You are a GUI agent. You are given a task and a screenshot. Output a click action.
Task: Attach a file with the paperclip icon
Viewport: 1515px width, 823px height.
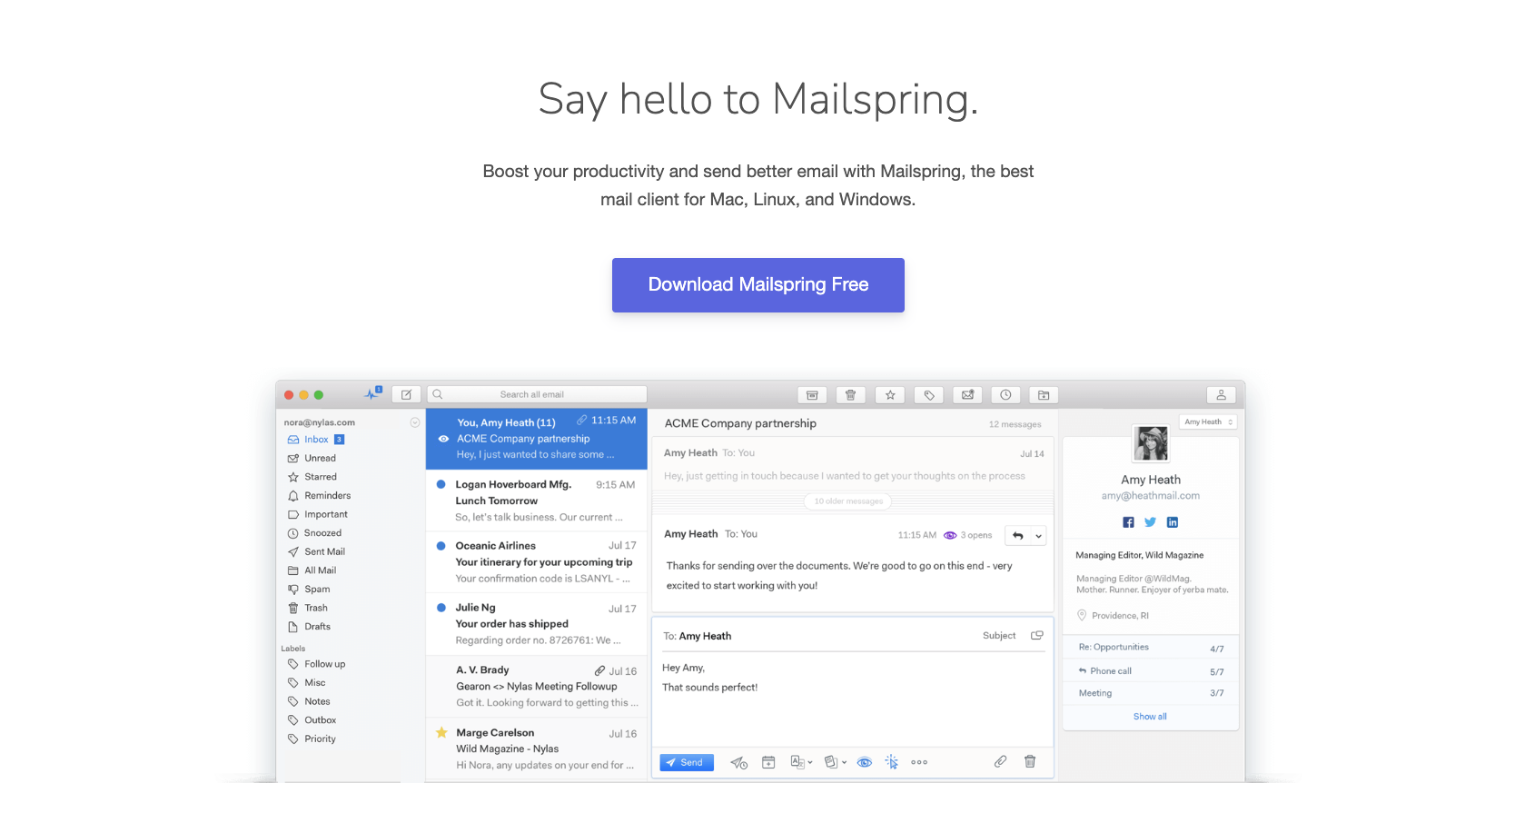1001,761
